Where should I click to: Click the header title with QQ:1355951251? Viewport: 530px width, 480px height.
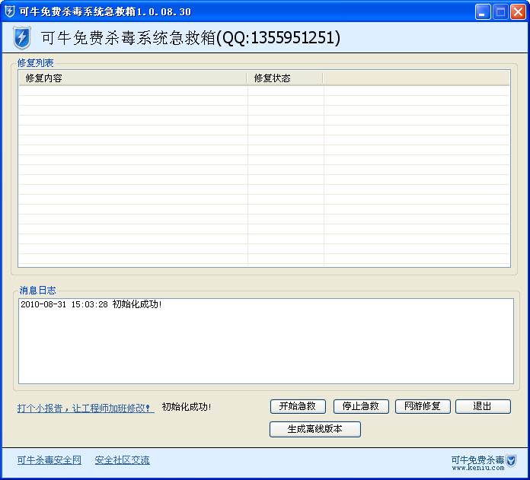pyautogui.click(x=190, y=37)
